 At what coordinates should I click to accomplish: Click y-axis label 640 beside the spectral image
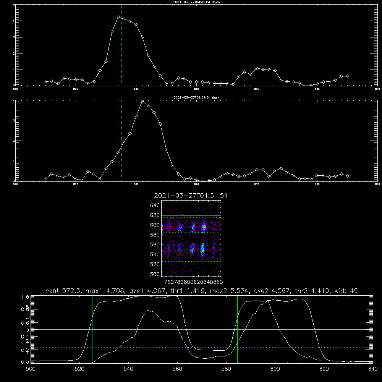pos(155,206)
